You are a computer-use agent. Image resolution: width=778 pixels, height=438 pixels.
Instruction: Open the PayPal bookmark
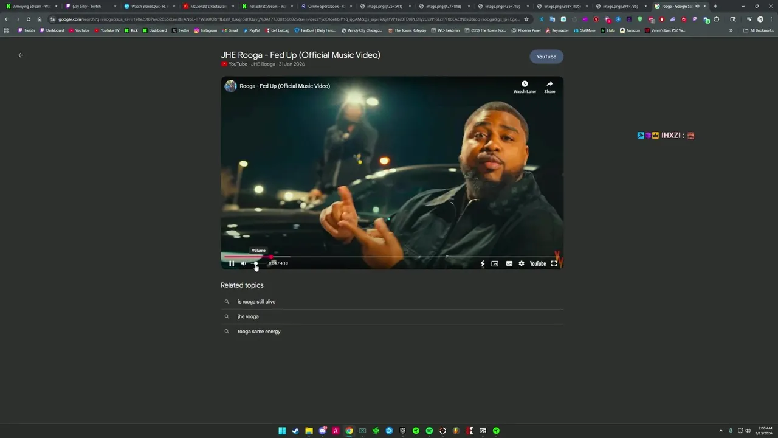tap(252, 30)
